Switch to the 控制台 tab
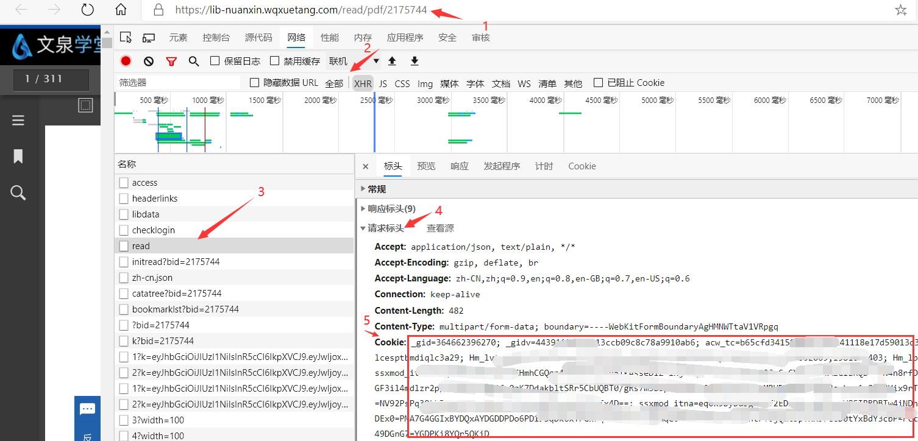 point(216,38)
